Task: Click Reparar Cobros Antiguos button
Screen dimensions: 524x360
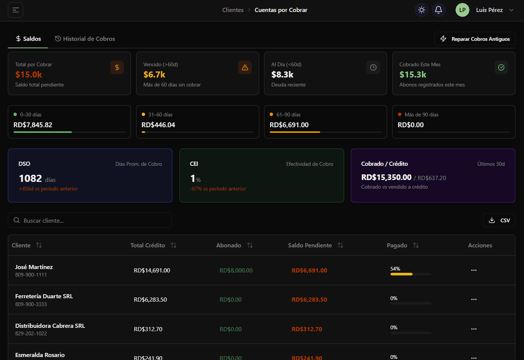Action: 475,39
